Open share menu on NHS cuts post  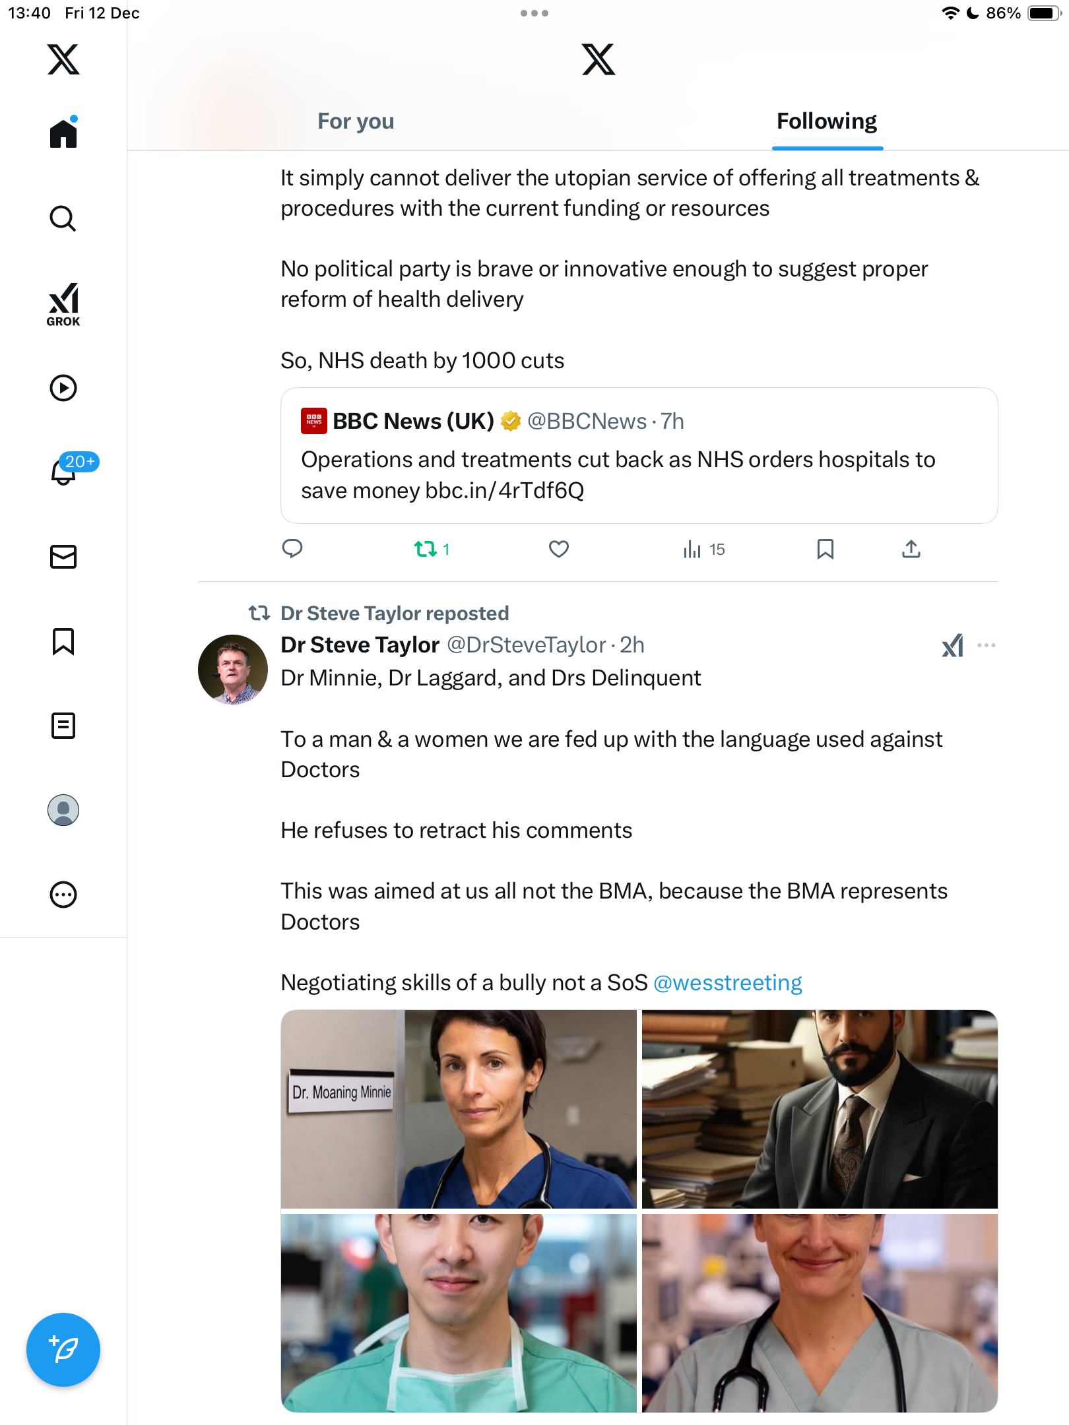pos(911,549)
